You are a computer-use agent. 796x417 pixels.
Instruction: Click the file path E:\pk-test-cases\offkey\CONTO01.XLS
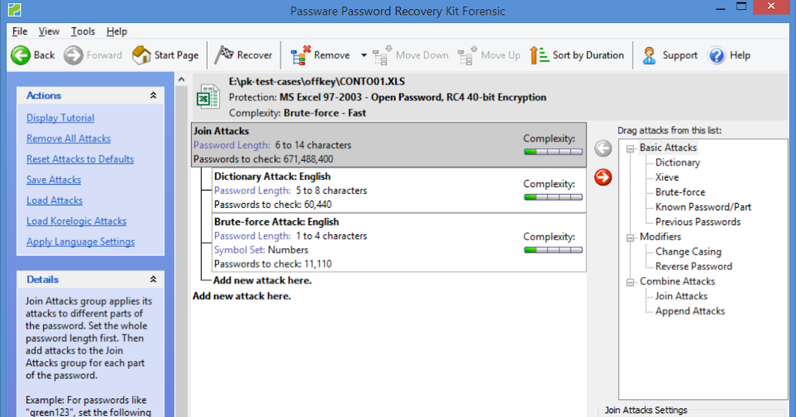pyautogui.click(x=316, y=81)
